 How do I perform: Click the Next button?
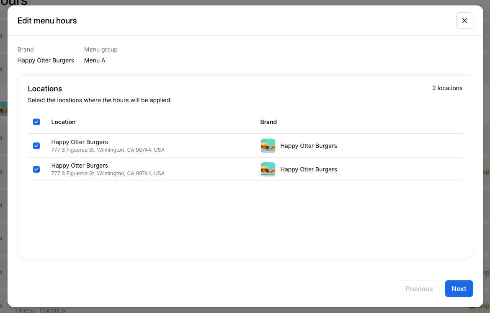459,289
